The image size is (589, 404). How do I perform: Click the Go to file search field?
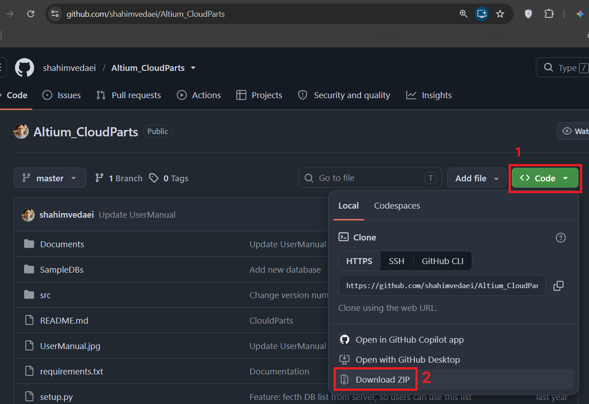(x=370, y=178)
